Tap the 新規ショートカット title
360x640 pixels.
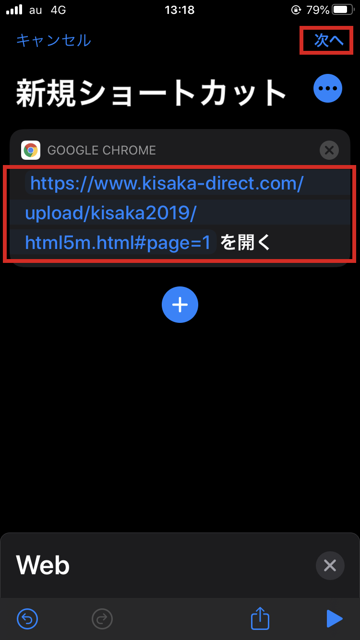152,92
